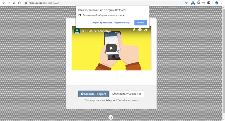Image resolution: width=225 pixels, height=121 pixels.
Task: Click the page vertical scrollbar
Action: 224,60
